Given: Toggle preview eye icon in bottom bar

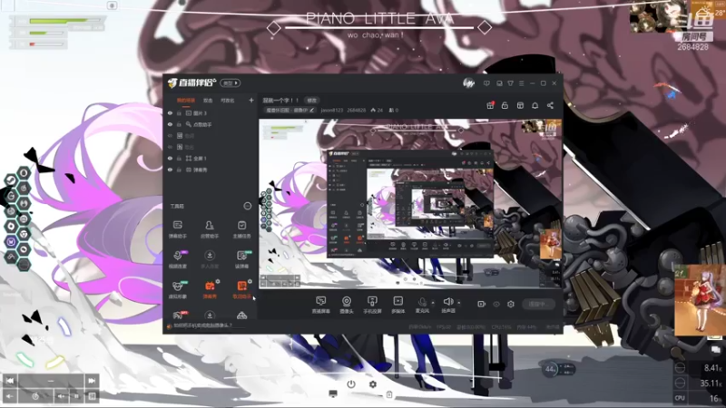Looking at the screenshot, I should (496, 304).
